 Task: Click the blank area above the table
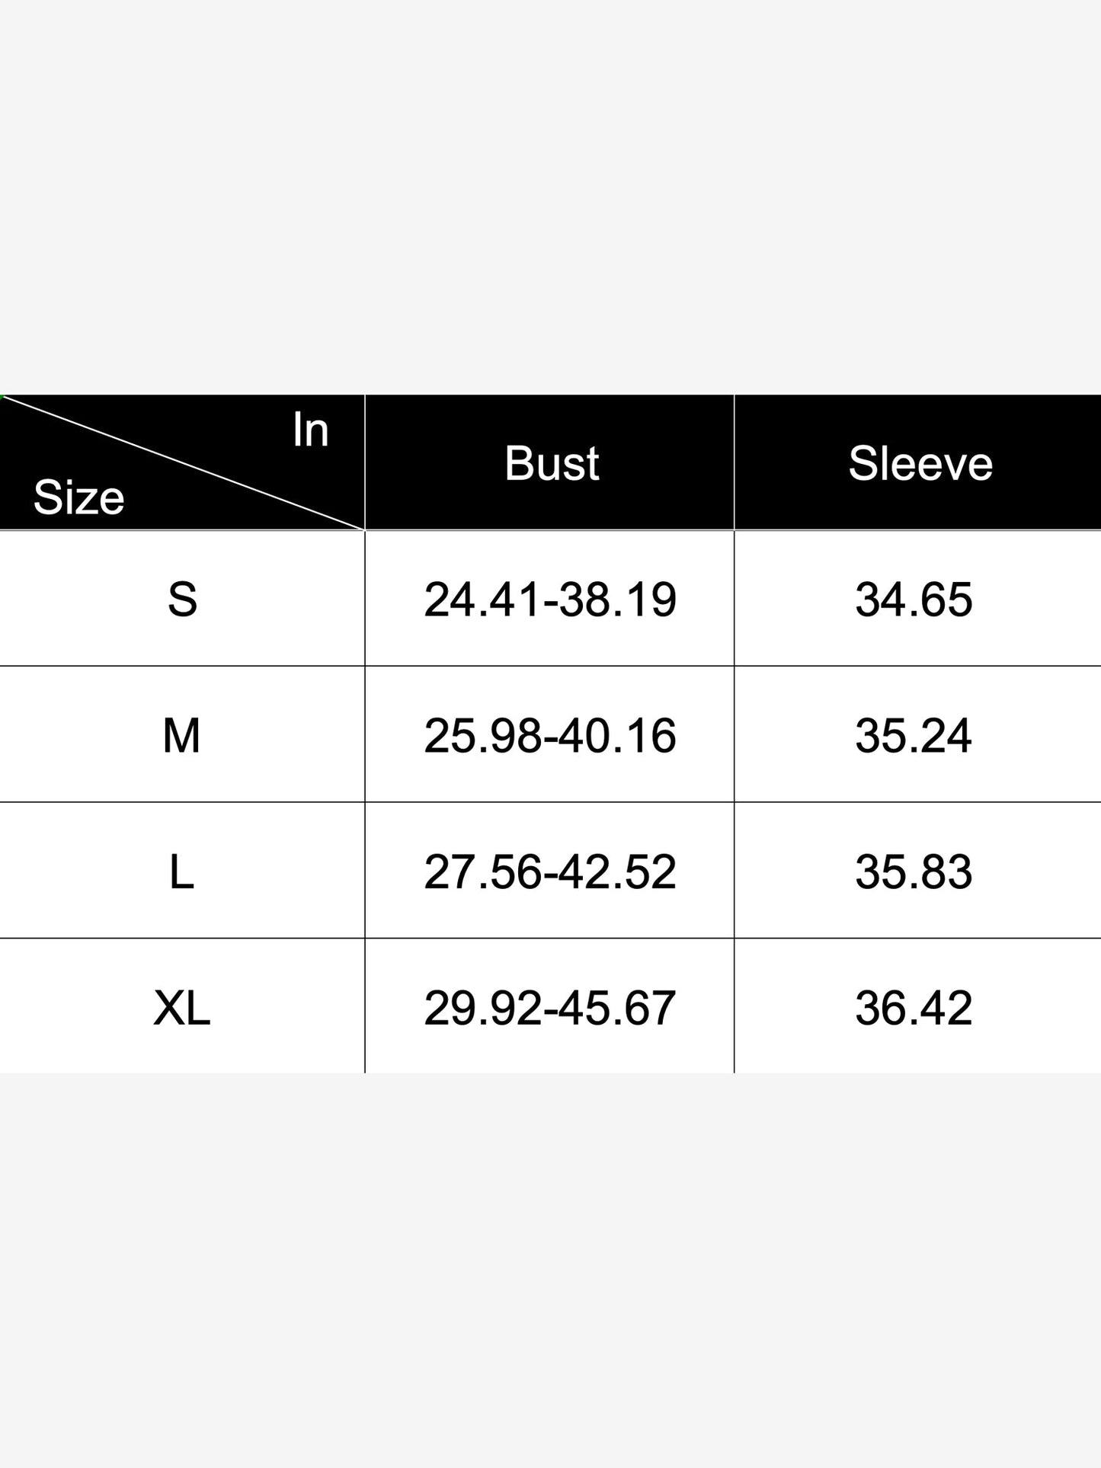(550, 197)
